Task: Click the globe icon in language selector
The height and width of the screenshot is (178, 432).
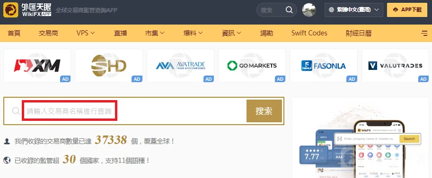Action: coord(331,10)
